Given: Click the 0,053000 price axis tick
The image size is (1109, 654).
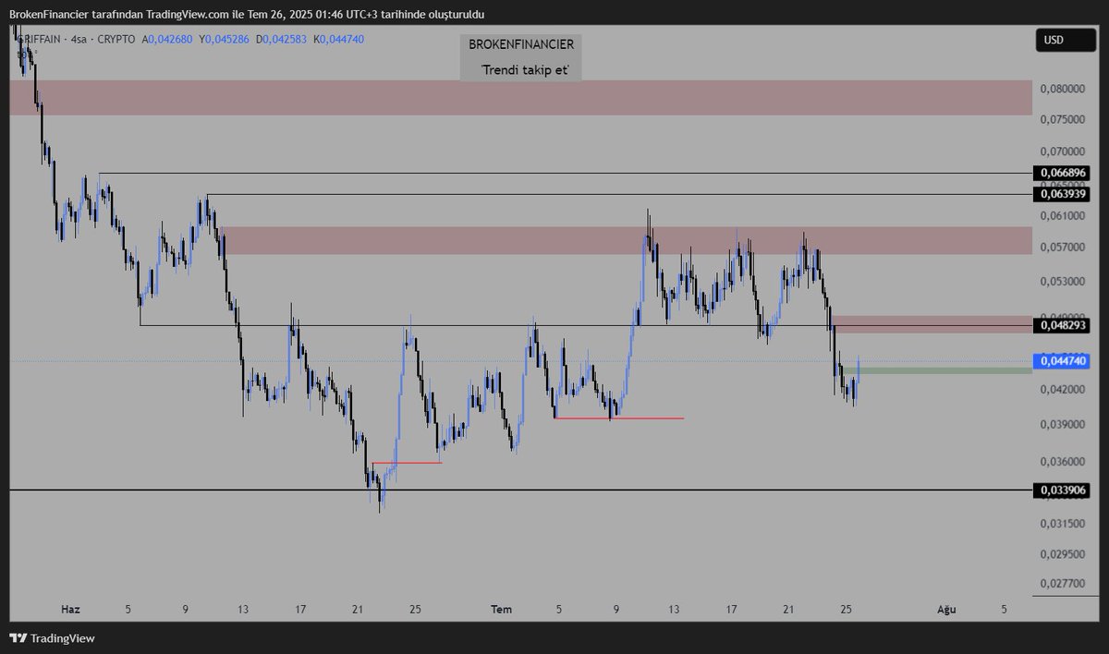Looking at the screenshot, I should (x=1063, y=281).
